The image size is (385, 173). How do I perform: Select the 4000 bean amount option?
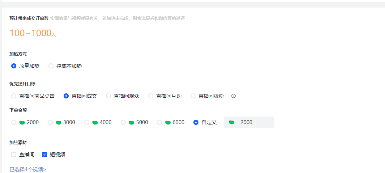(x=87, y=122)
